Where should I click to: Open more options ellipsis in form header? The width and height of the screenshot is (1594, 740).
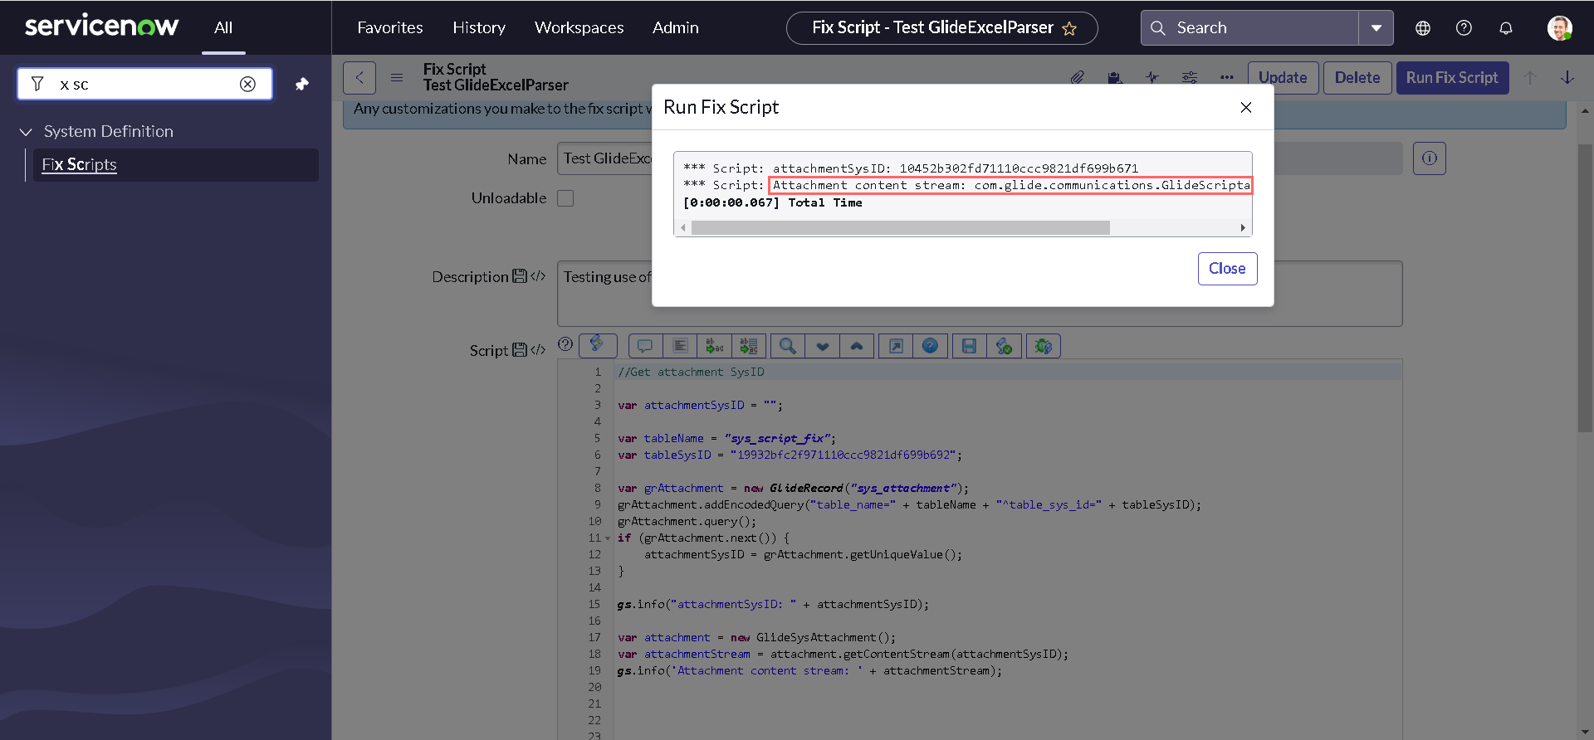click(1227, 77)
